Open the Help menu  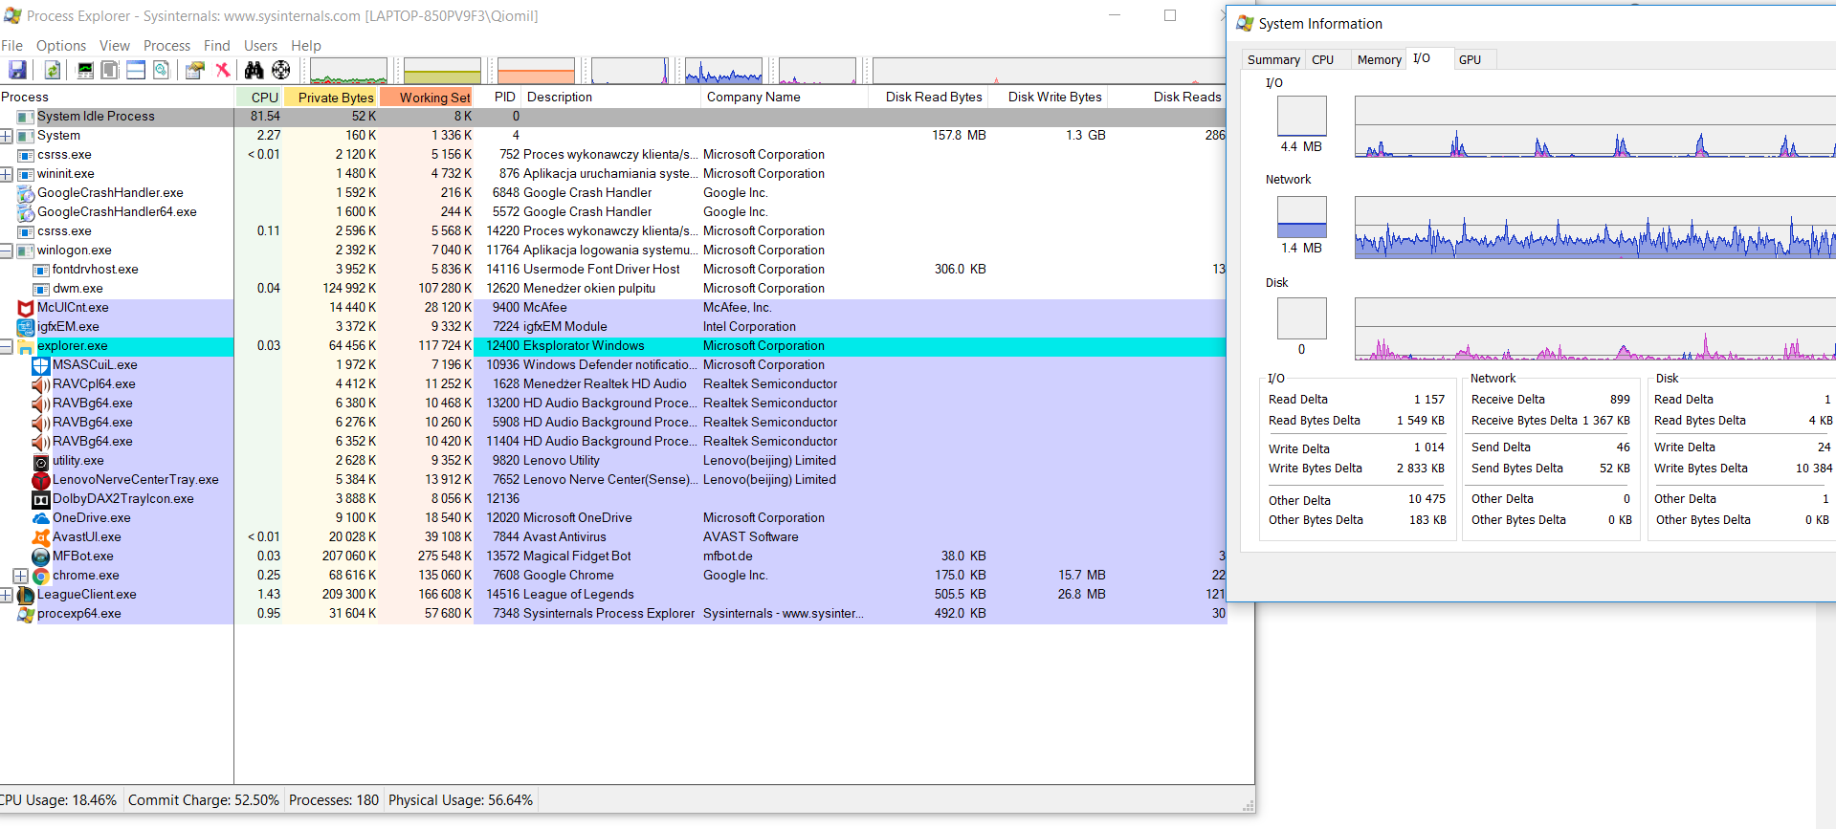306,46
